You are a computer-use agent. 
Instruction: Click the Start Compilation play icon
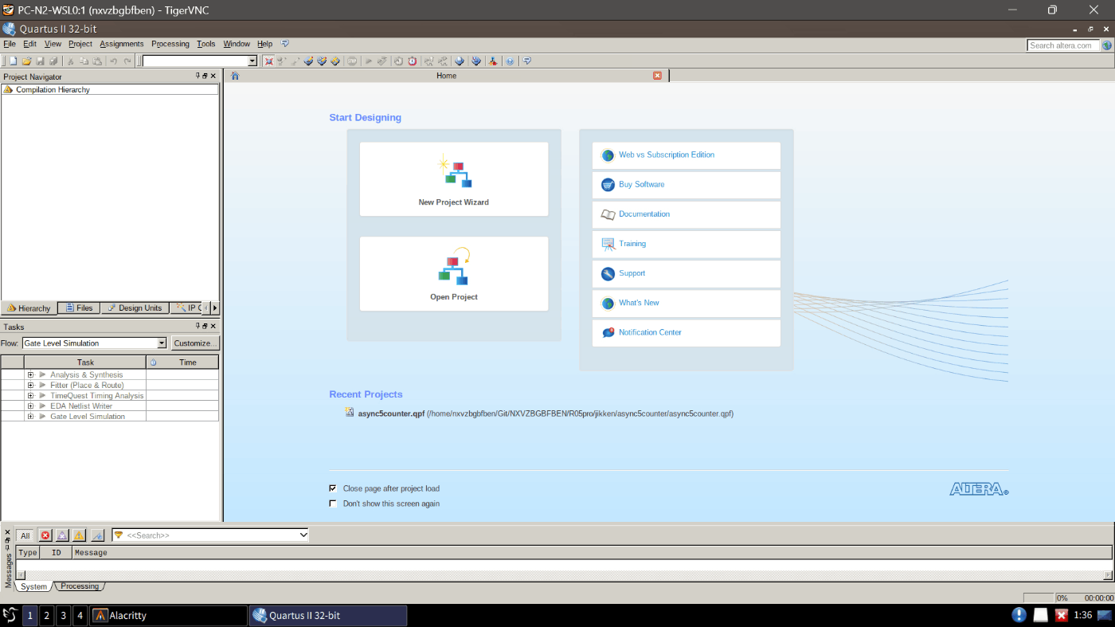368,61
